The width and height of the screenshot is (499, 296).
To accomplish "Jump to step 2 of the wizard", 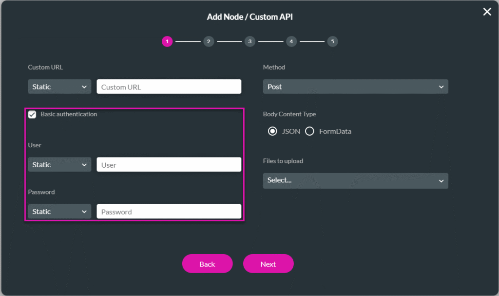I will (x=209, y=41).
